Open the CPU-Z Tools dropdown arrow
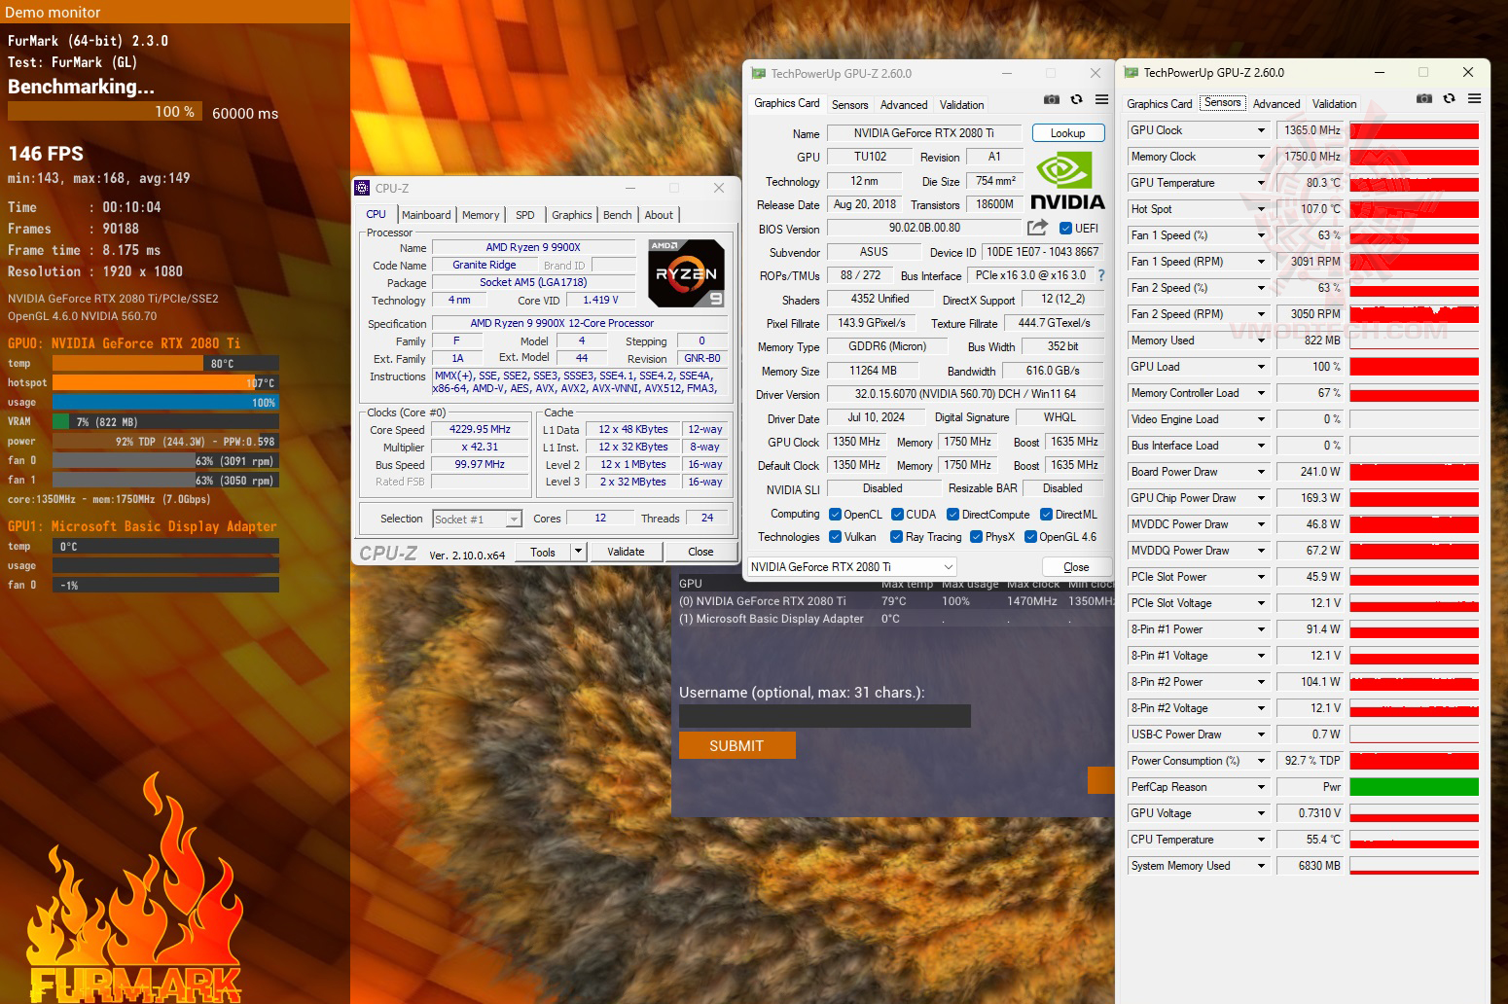Screen dimensions: 1508x1004 click(578, 552)
